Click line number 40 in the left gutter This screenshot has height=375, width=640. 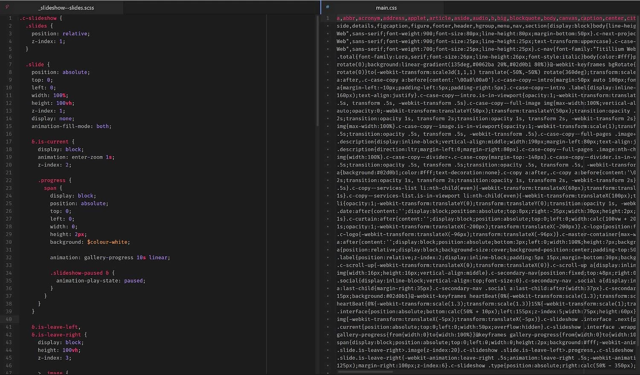pos(9,319)
